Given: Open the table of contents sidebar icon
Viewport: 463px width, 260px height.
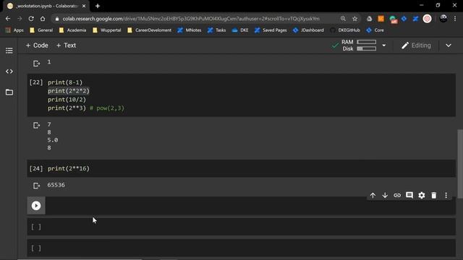Looking at the screenshot, I should 9,51.
